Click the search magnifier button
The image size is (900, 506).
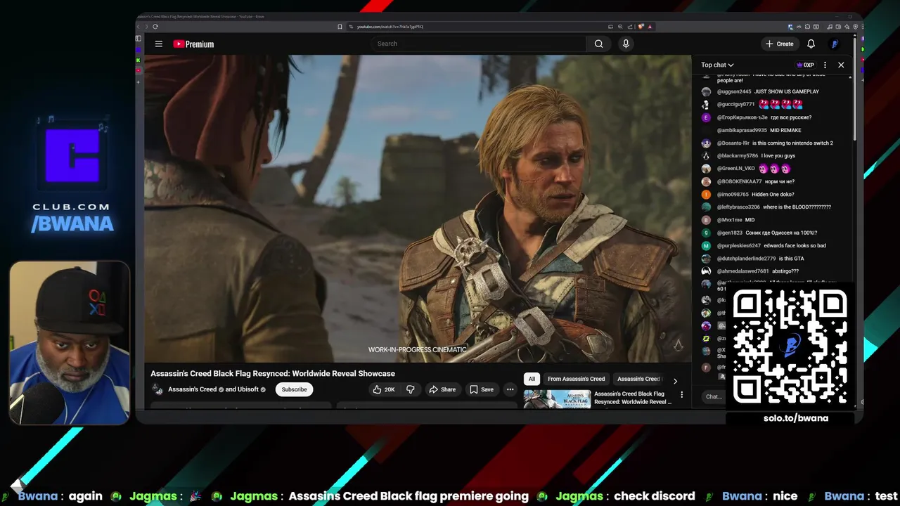pos(598,44)
